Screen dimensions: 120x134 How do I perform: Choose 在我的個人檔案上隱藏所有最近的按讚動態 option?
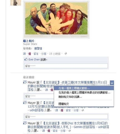tap(84, 93)
